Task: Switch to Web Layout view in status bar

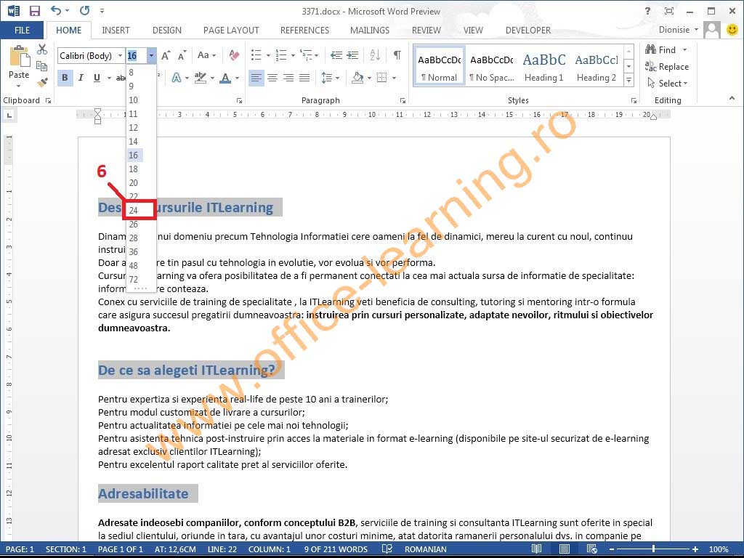Action: (x=591, y=549)
